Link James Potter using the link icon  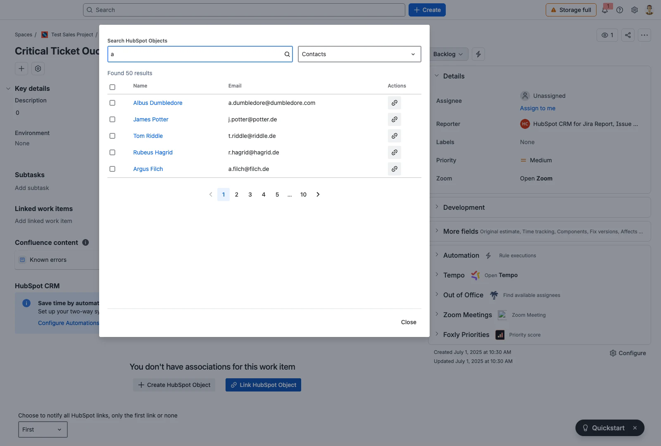[395, 119]
